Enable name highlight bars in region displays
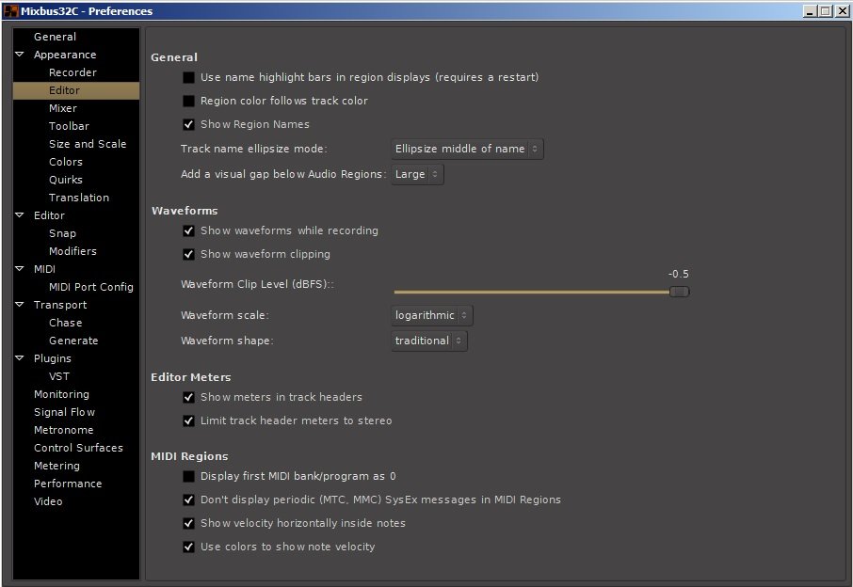The height and width of the screenshot is (587, 853). (188, 78)
